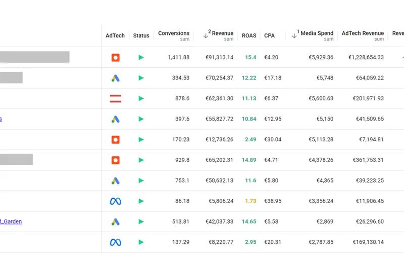The width and height of the screenshot is (404, 253).
Task: Click the Conversions cell 753.1
Action: pyautogui.click(x=182, y=181)
